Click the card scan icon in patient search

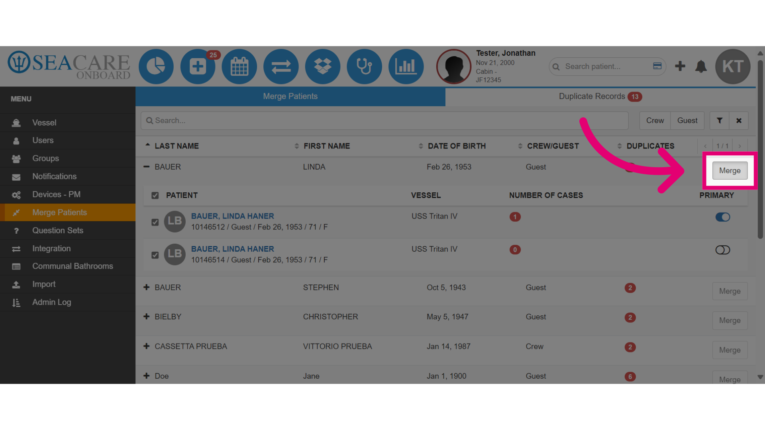657,66
